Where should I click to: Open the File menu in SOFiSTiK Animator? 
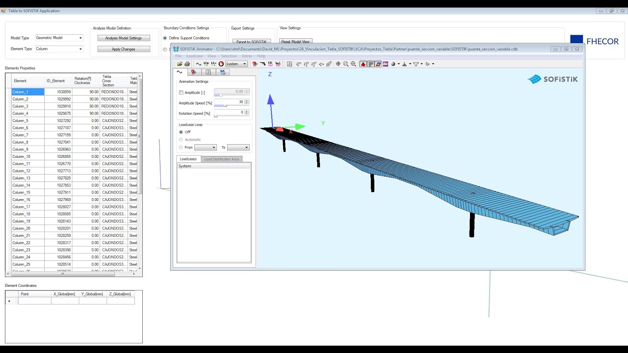pos(178,56)
